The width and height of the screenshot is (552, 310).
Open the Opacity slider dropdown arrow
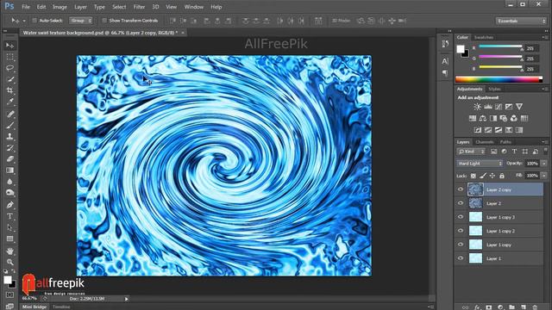544,164
